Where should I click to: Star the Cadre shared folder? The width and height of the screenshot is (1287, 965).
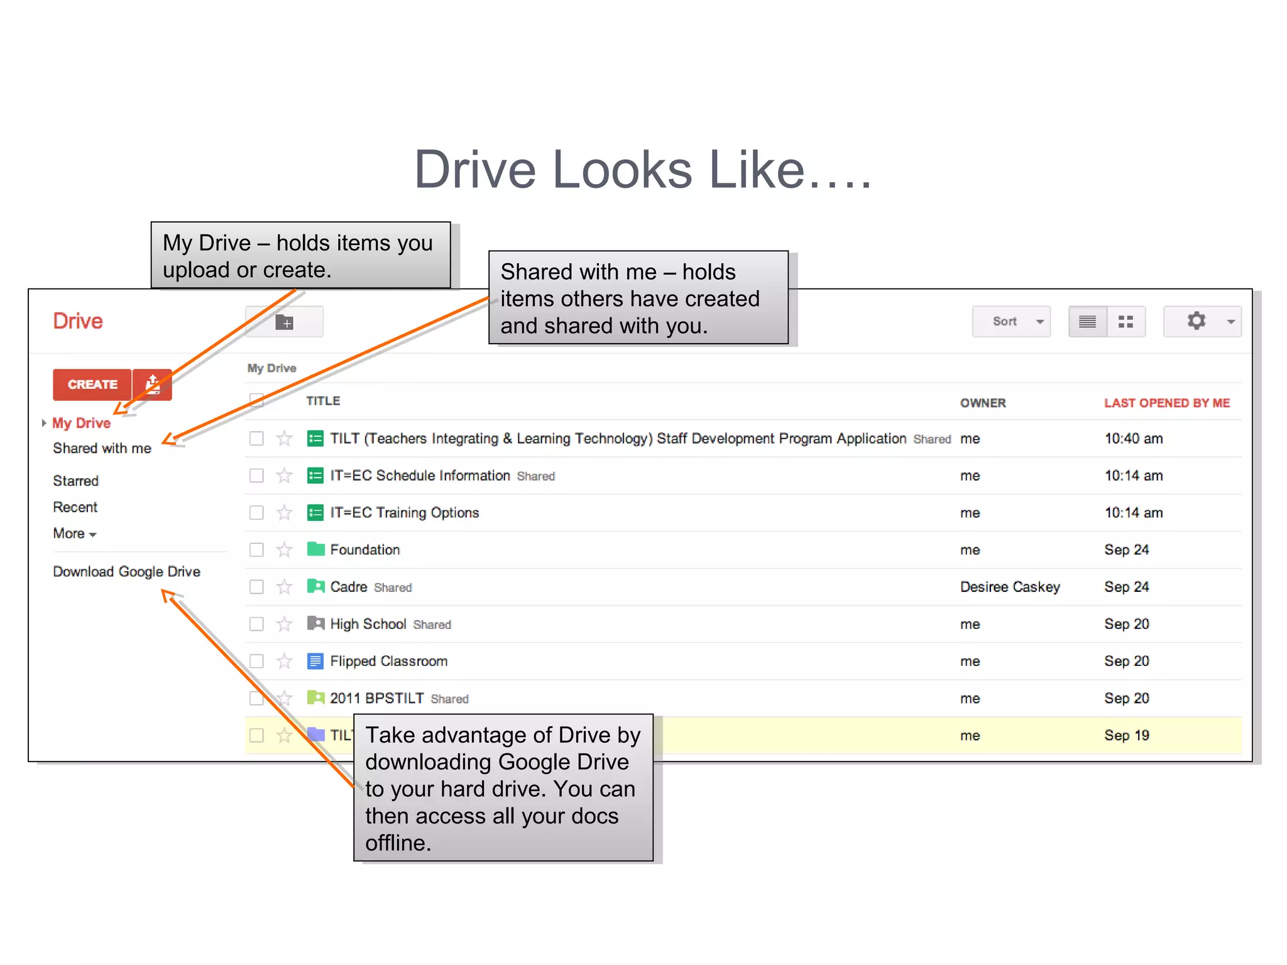(285, 586)
